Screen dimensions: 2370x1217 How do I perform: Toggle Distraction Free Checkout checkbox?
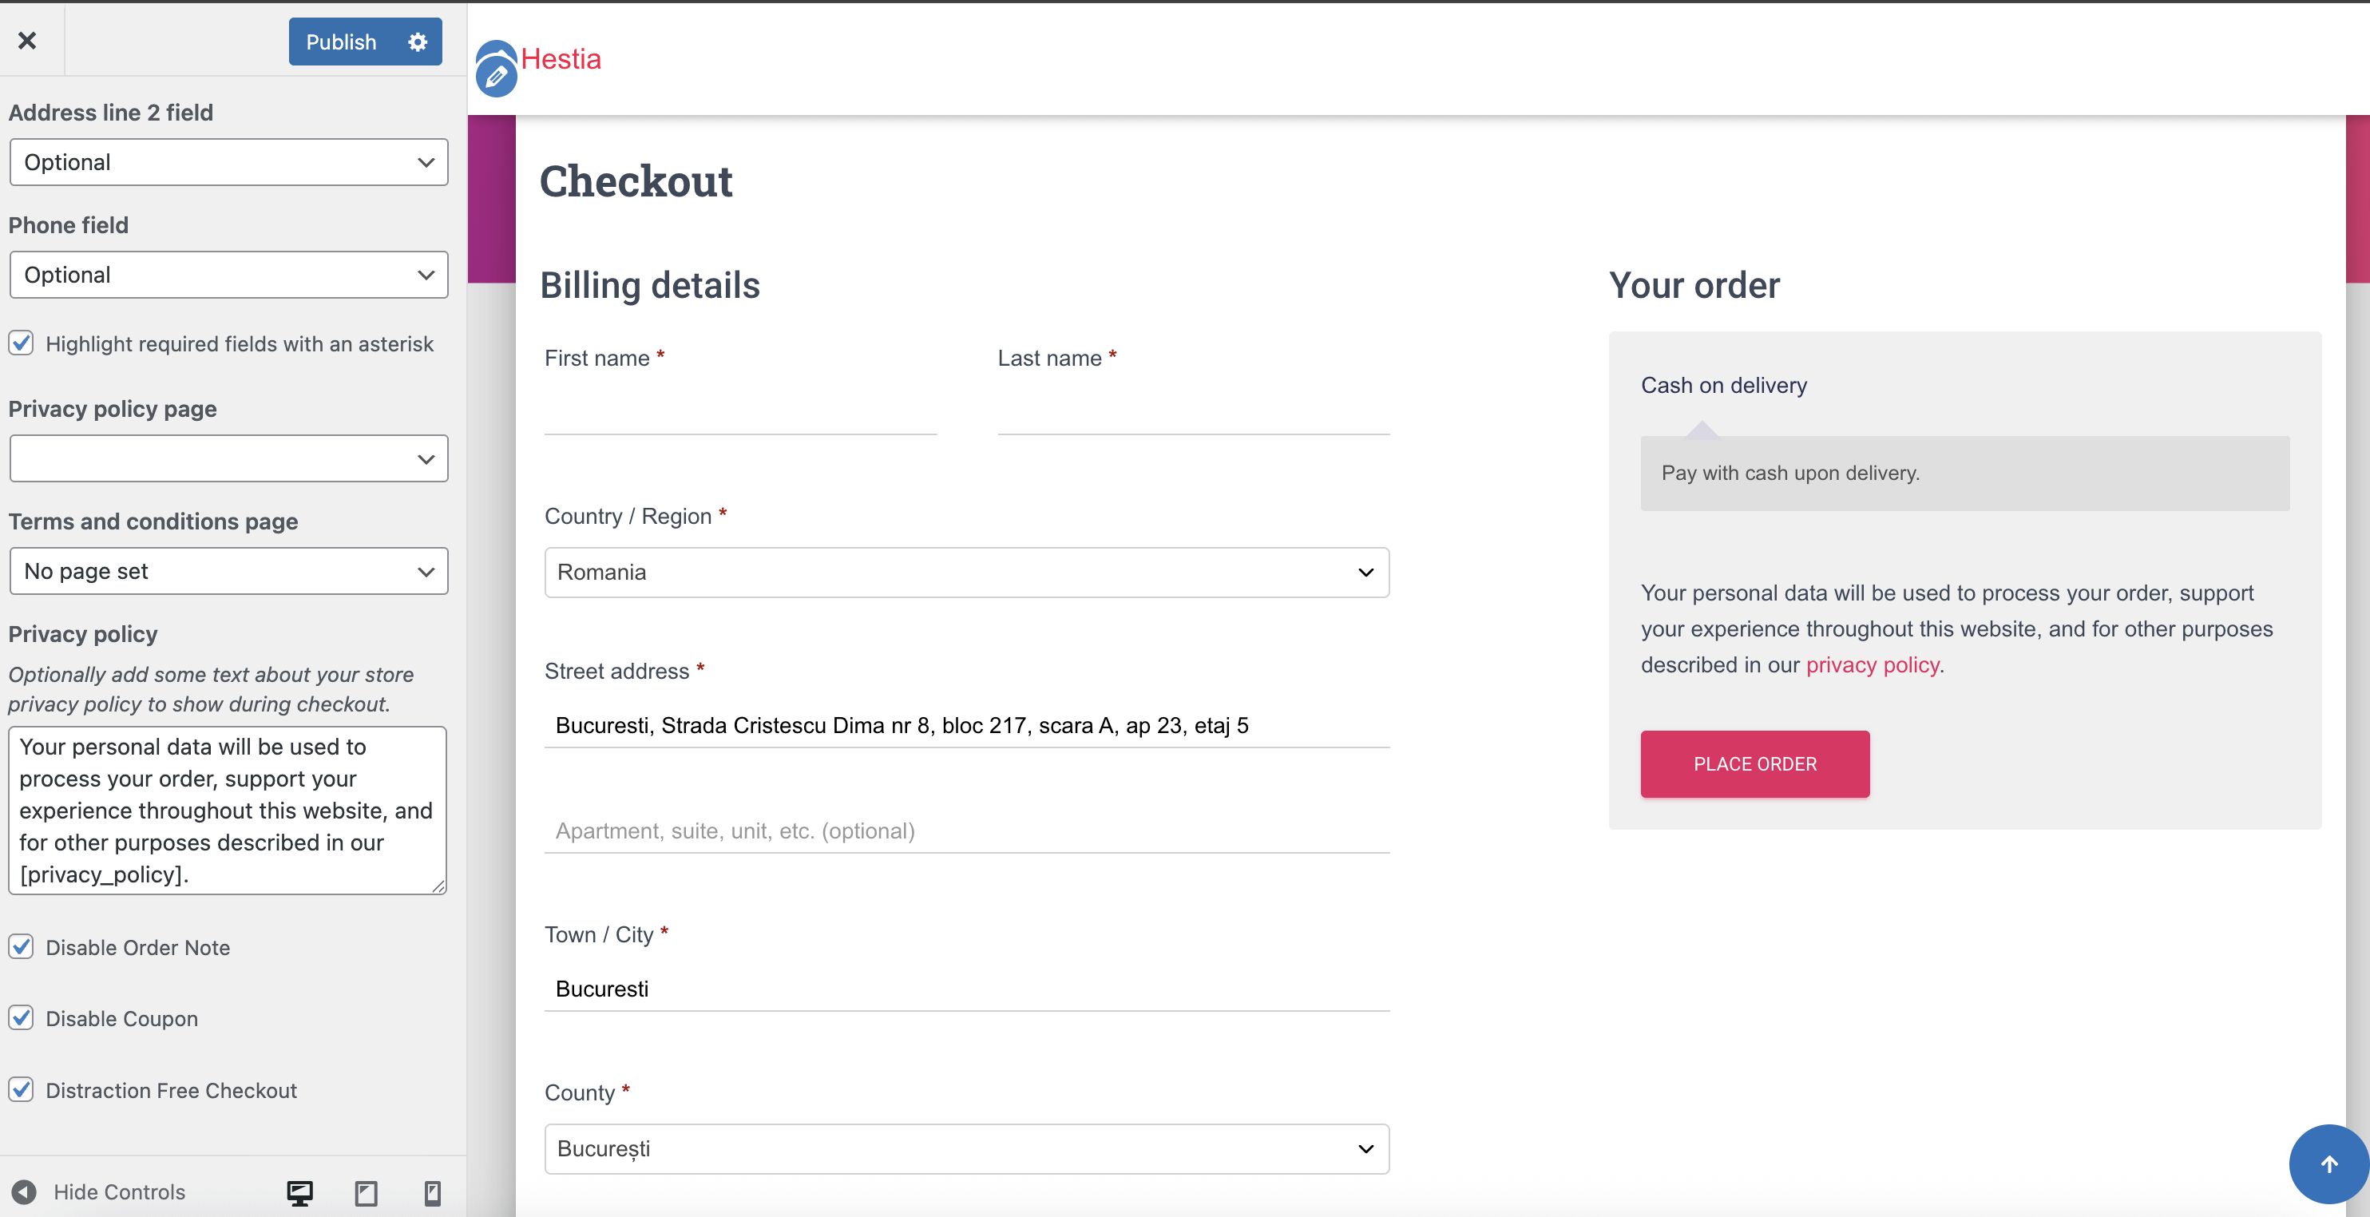click(22, 1090)
